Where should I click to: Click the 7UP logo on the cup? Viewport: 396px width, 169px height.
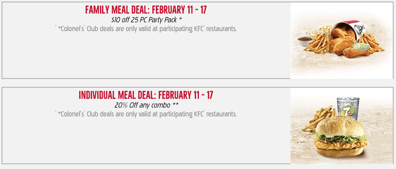(x=345, y=111)
